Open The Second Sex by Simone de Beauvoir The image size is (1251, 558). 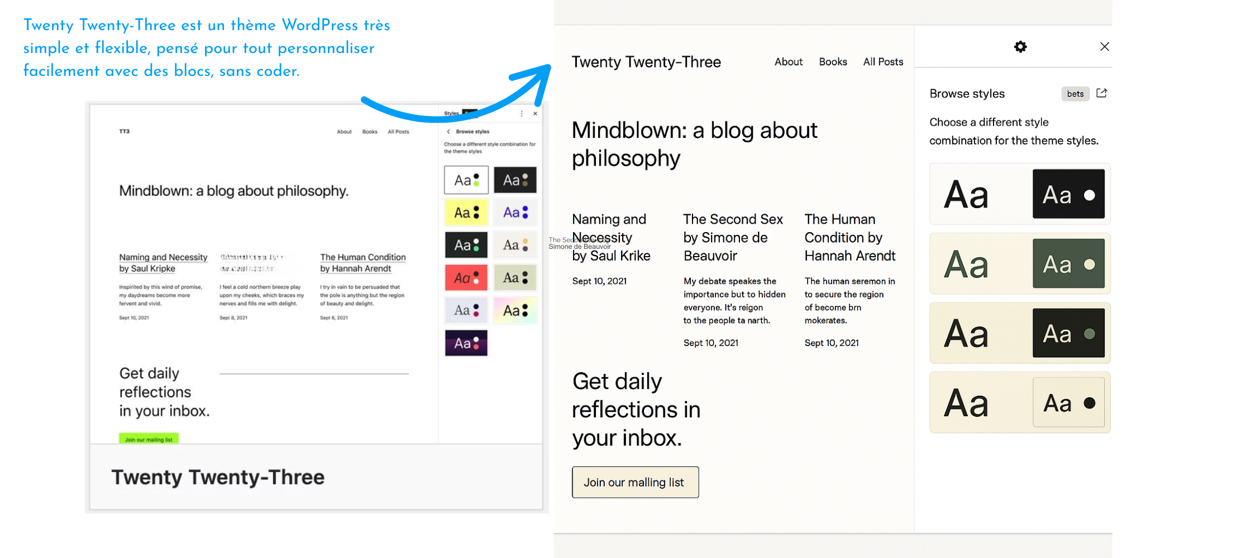click(733, 237)
